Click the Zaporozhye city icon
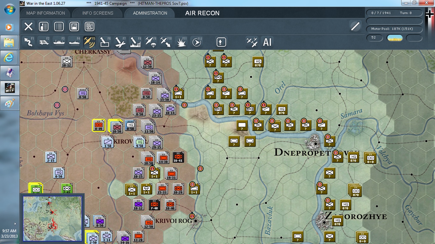 click(324, 222)
